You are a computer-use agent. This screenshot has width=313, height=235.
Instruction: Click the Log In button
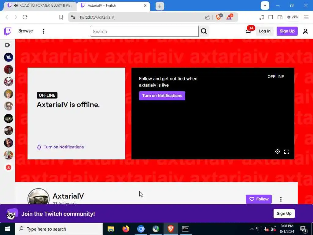click(264, 31)
